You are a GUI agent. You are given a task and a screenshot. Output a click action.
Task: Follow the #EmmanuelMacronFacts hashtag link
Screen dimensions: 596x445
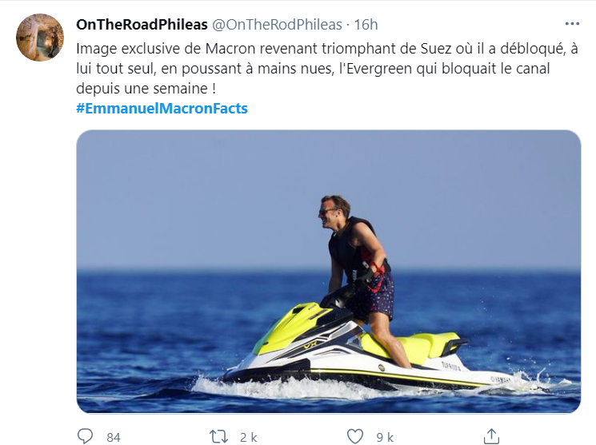tap(162, 108)
